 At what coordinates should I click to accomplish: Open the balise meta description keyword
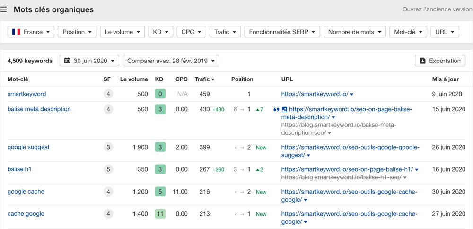pyautogui.click(x=39, y=109)
